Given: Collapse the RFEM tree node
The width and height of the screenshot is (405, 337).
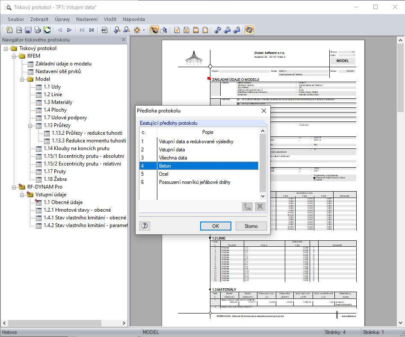Looking at the screenshot, I should [x=14, y=56].
